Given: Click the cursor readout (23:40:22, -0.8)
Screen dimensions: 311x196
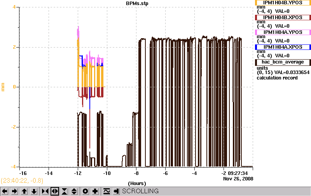Looking at the screenshot, I should [x=22, y=180].
